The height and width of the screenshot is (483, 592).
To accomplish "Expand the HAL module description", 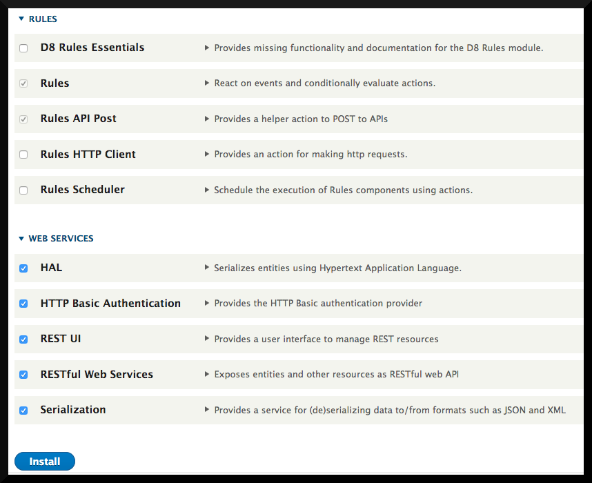I will pos(207,268).
